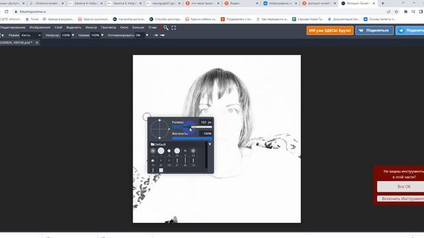The image size is (424, 238).
Task: Open the Слой menu
Action: pos(58,28)
